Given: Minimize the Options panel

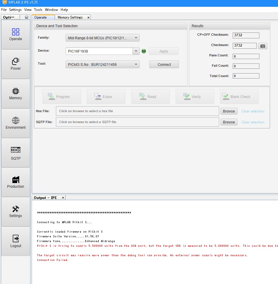Looking at the screenshot, I should (27, 17).
